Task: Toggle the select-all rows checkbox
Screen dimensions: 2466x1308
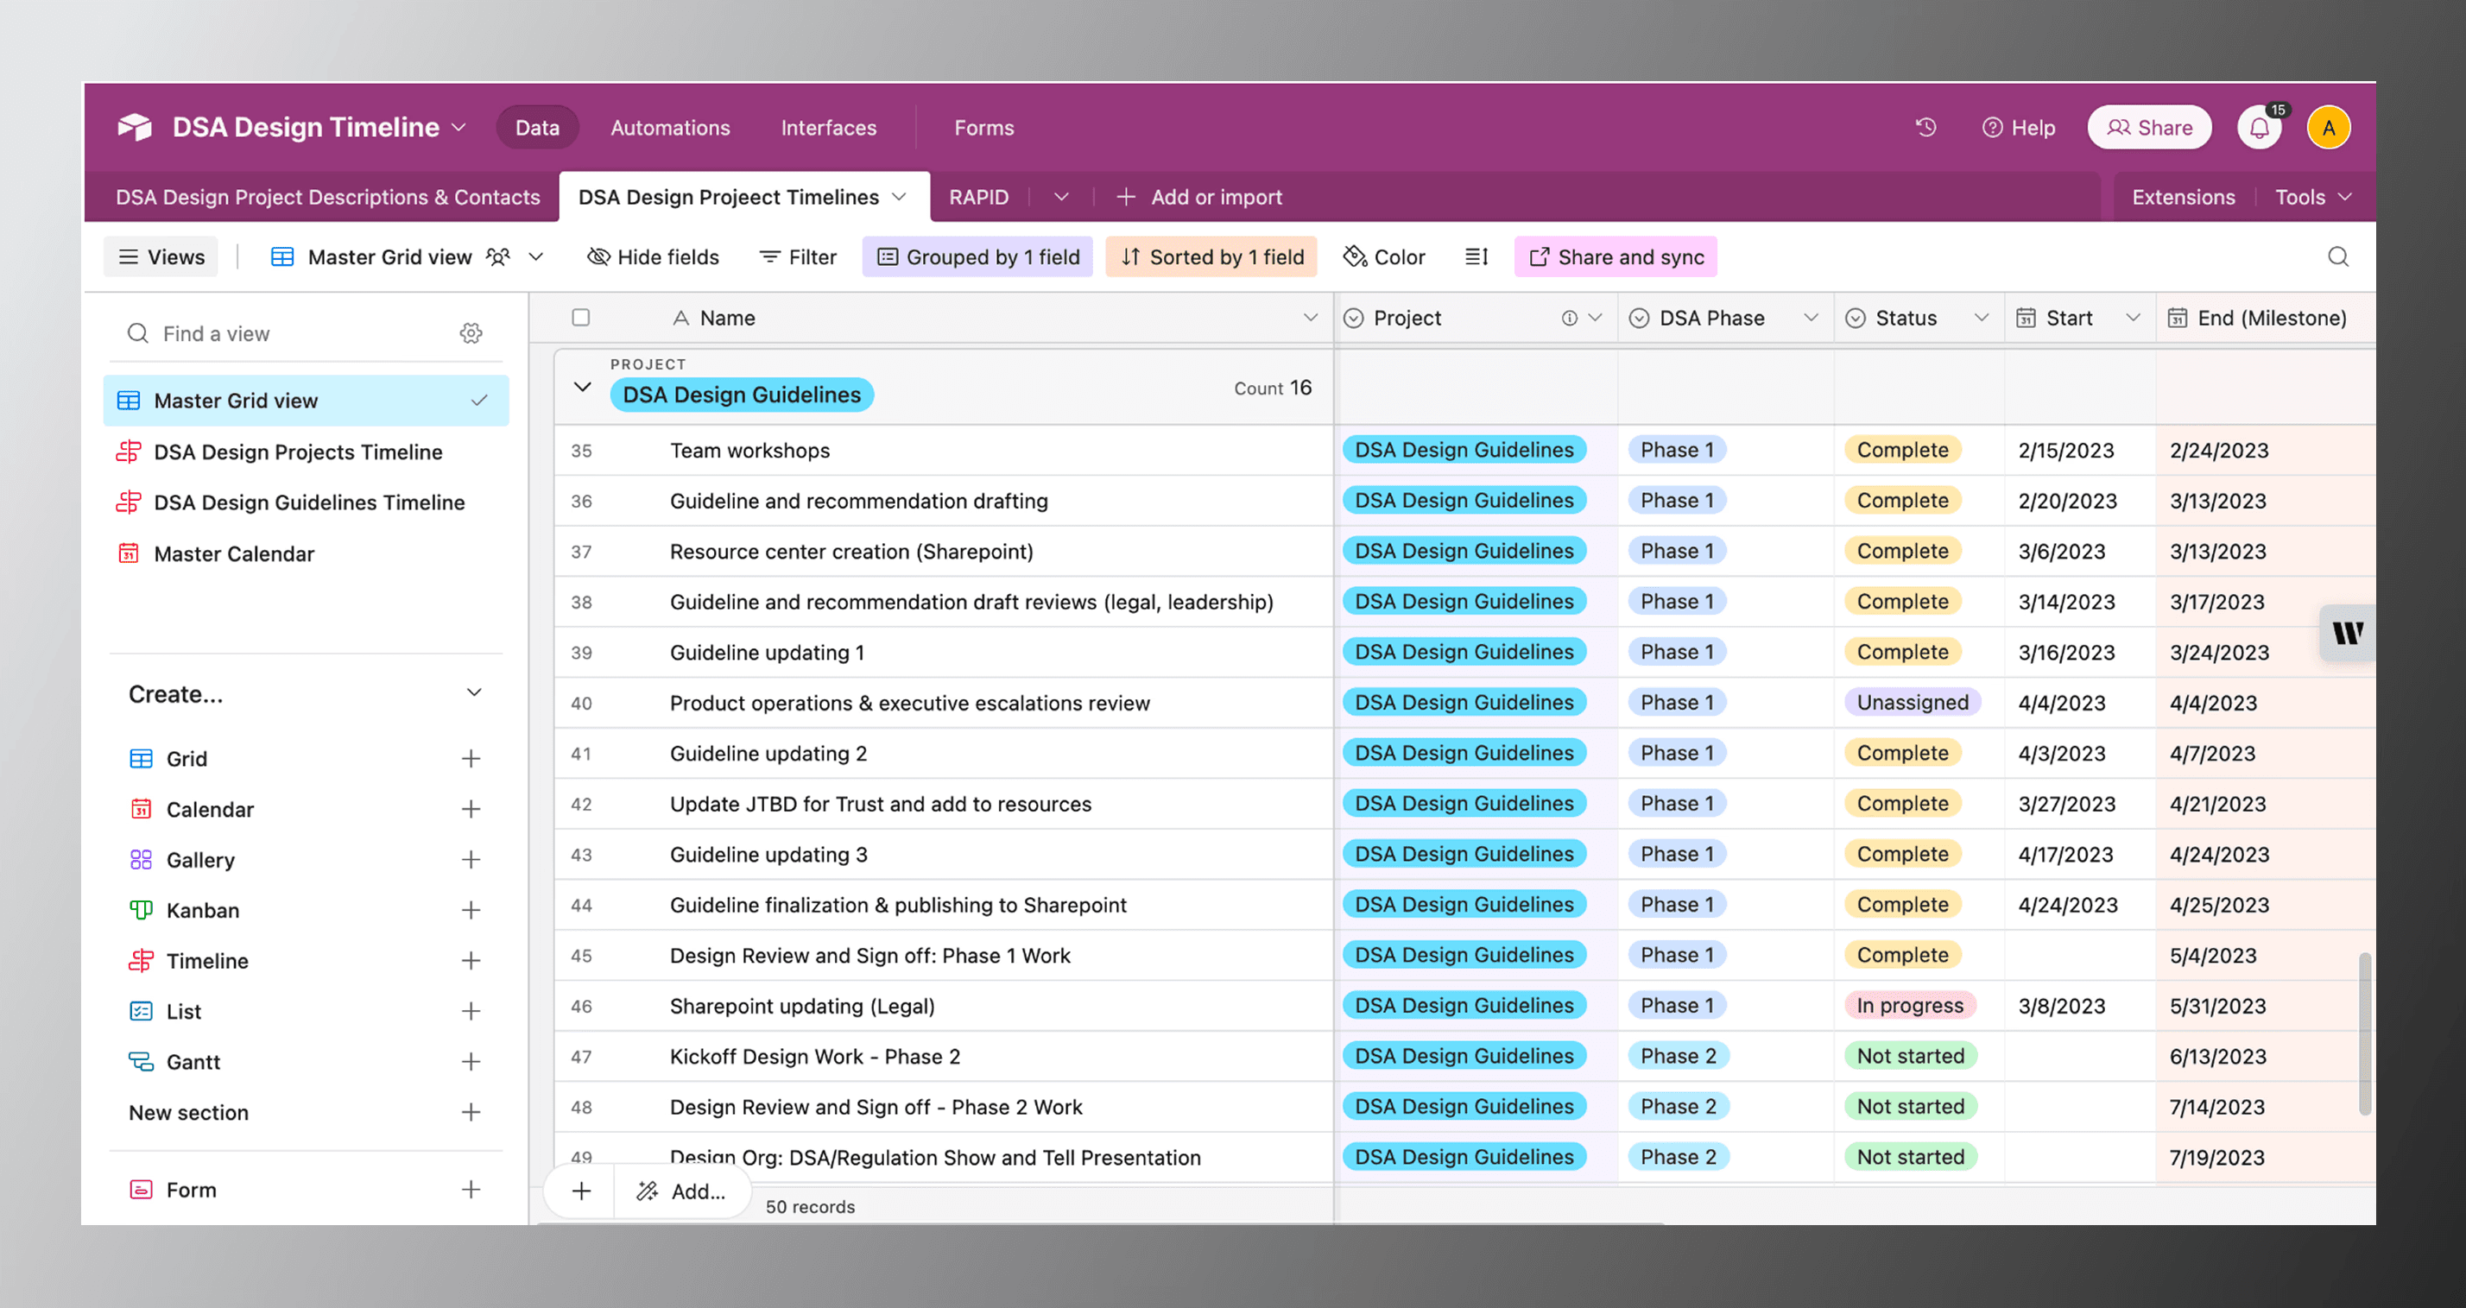Action: [581, 318]
